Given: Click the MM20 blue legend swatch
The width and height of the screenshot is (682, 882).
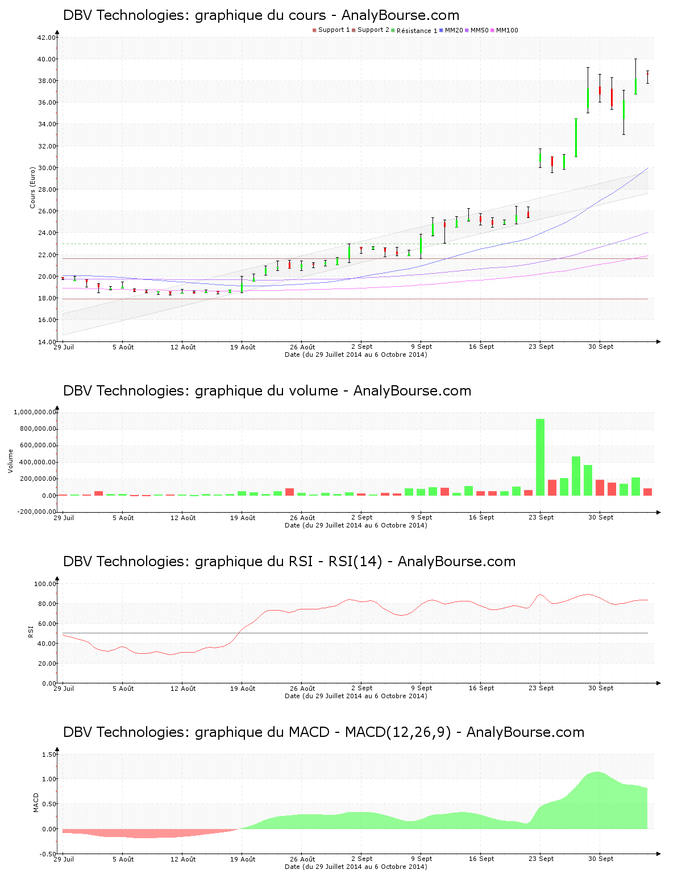Looking at the screenshot, I should click(441, 30).
